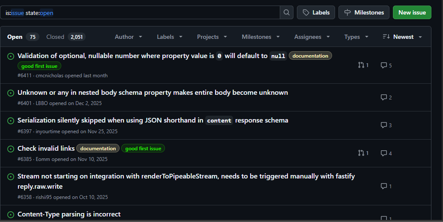Click comment icon on issue #6397
This screenshot has width=443, height=222.
point(384,125)
